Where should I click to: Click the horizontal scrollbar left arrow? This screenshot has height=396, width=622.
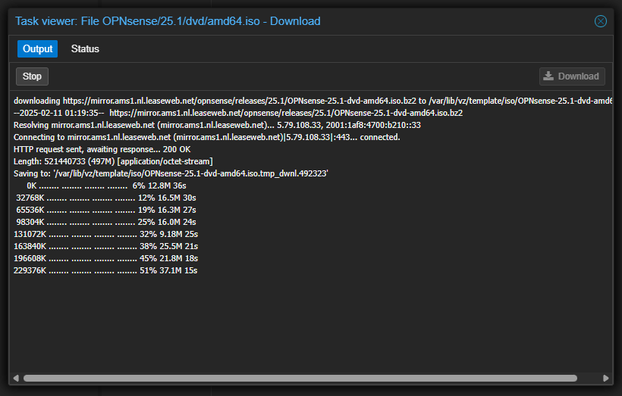(x=16, y=378)
